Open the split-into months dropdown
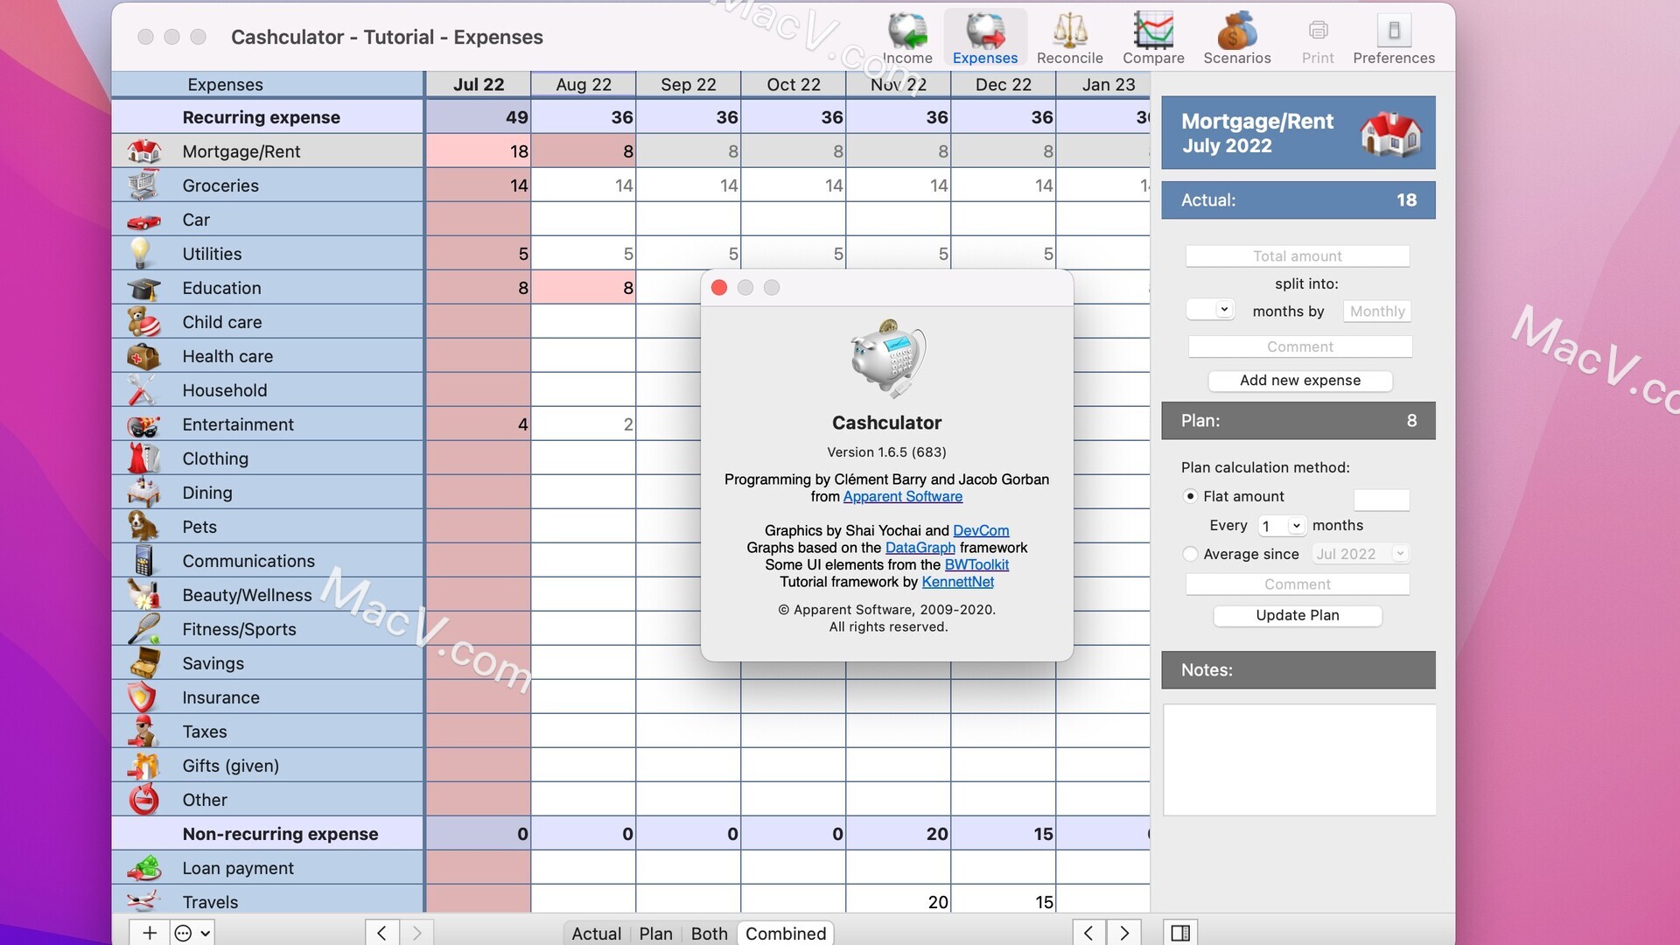This screenshot has width=1680, height=945. [1210, 310]
